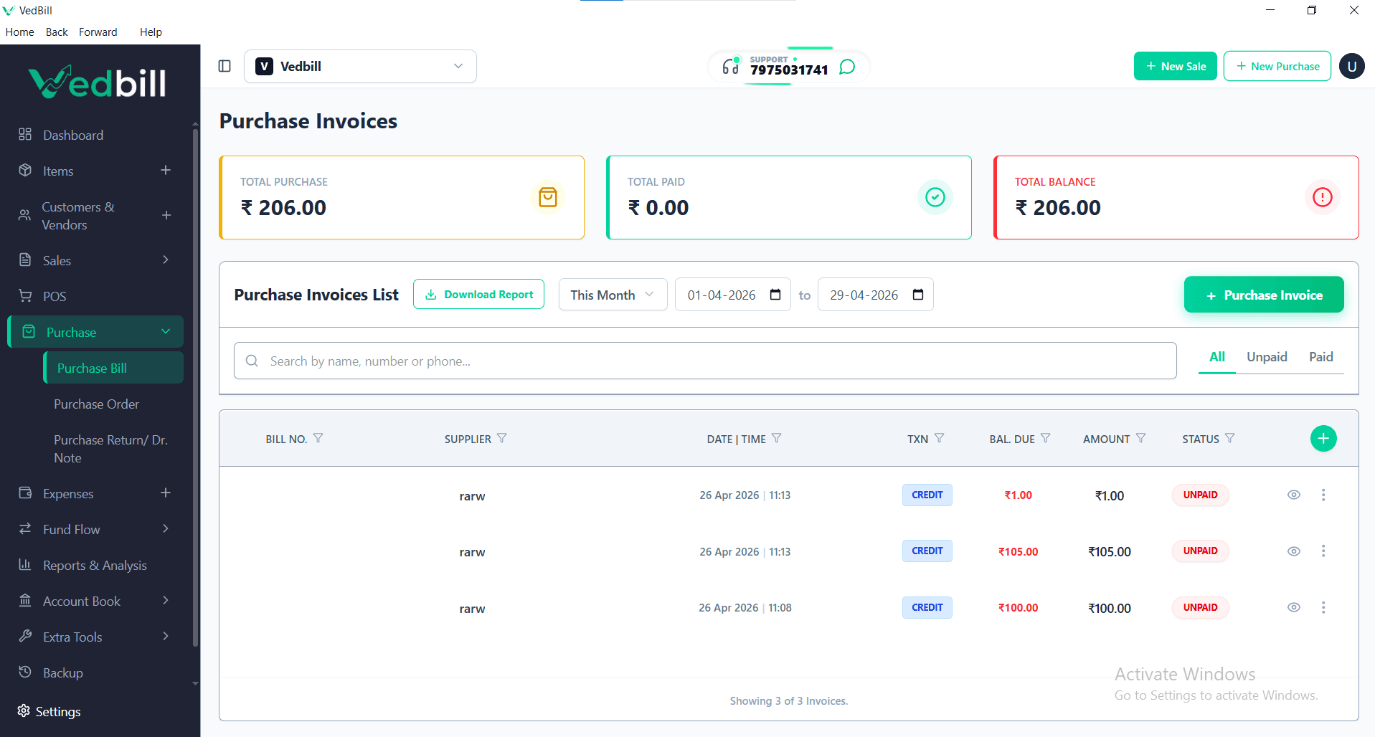
Task: Click the Total Balance alert icon
Action: [1323, 197]
